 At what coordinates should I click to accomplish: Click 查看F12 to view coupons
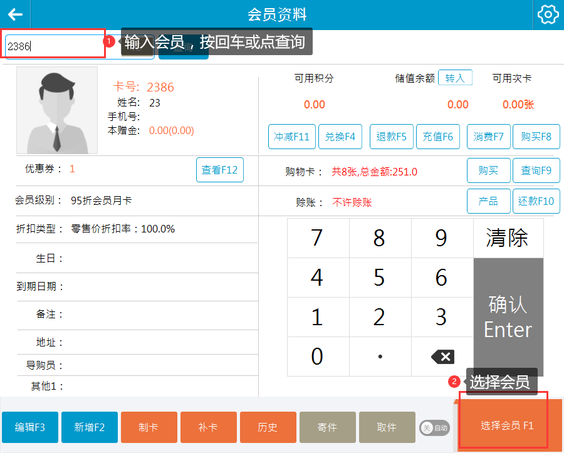(219, 170)
